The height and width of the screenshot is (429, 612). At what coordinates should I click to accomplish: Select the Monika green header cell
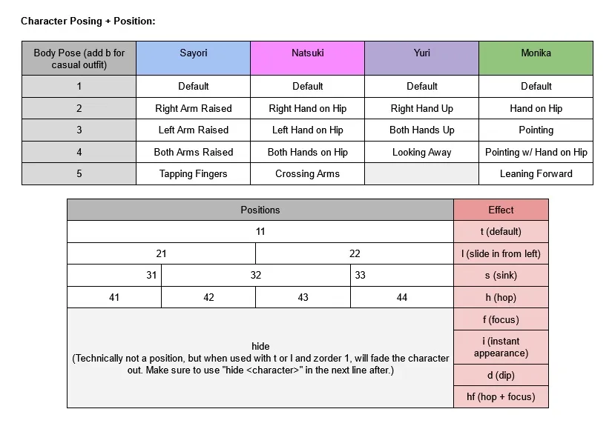[536, 58]
